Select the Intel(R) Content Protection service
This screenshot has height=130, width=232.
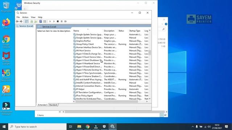point(111,83)
